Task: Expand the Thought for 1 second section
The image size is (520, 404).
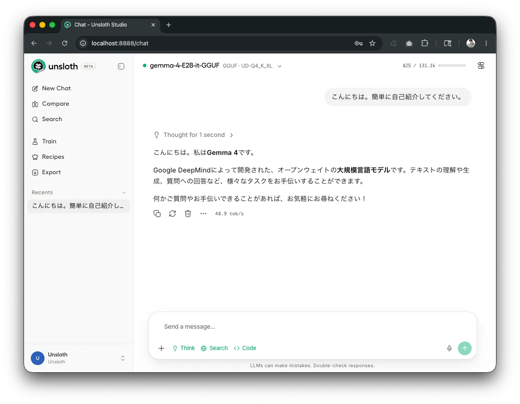Action: point(193,135)
